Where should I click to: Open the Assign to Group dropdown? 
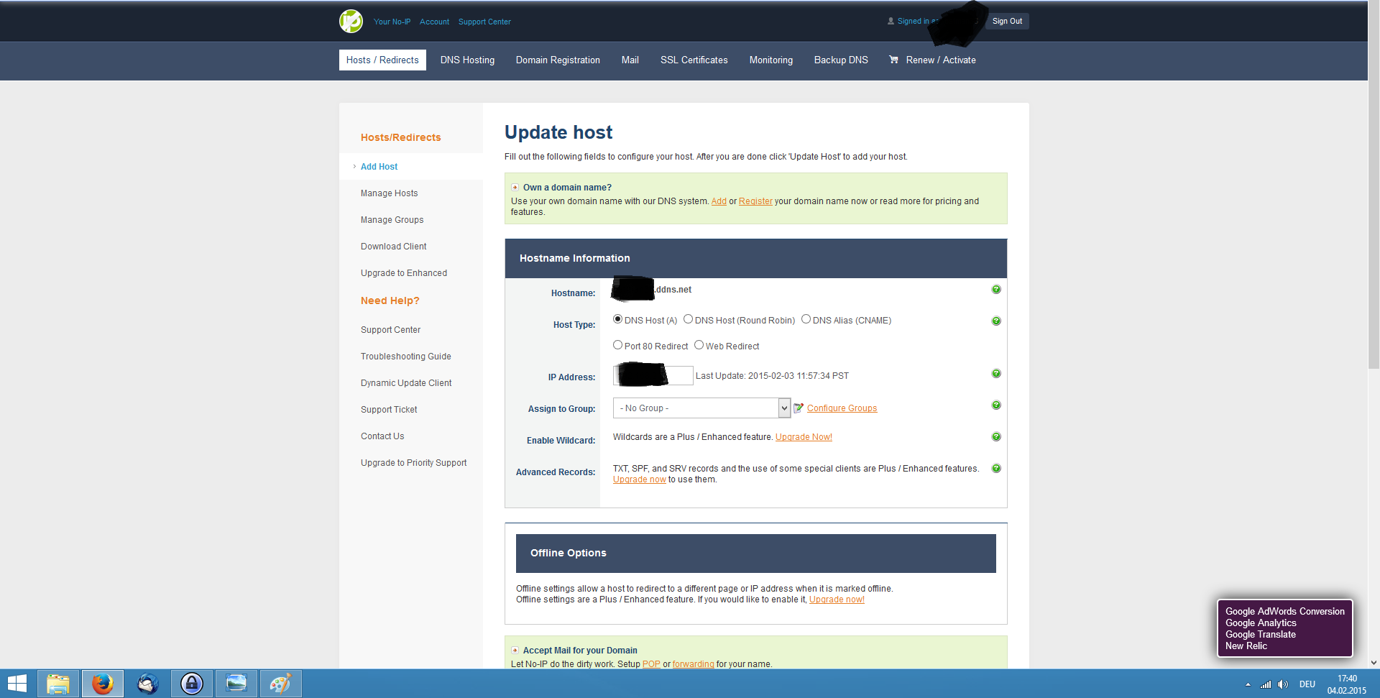coord(701,408)
